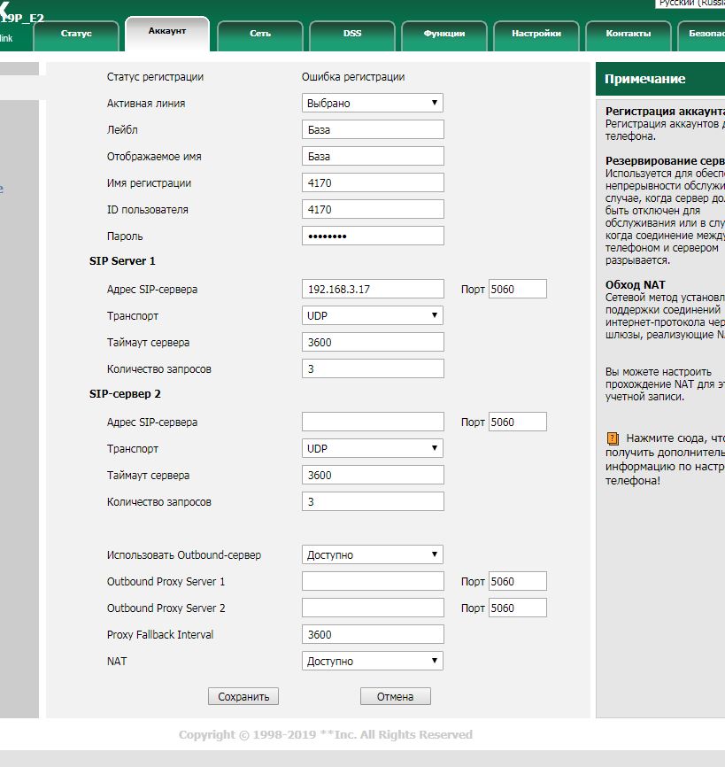
Task: Open SIP Server 1 Транспорт dropdown
Action: [x=372, y=316]
